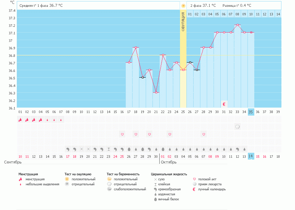Click the heart icon for October 02

pyautogui.click(x=170, y=135)
